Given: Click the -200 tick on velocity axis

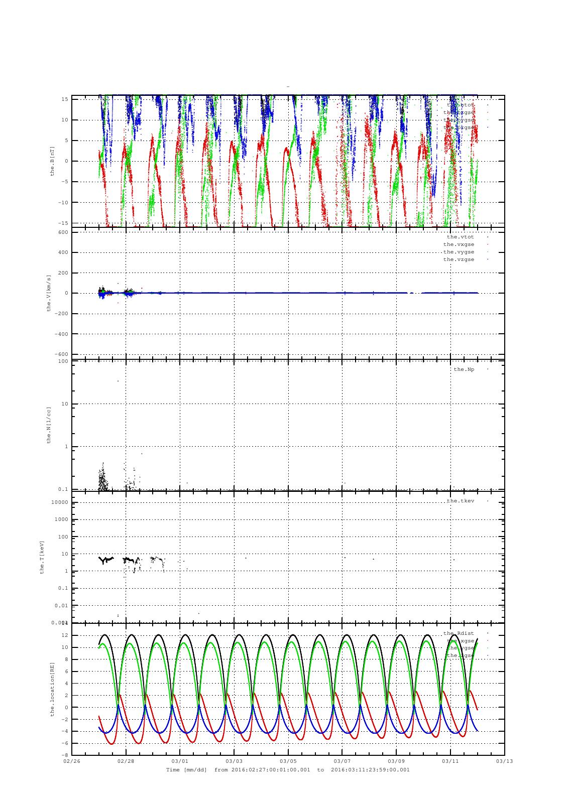Looking at the screenshot, I should click(x=61, y=314).
